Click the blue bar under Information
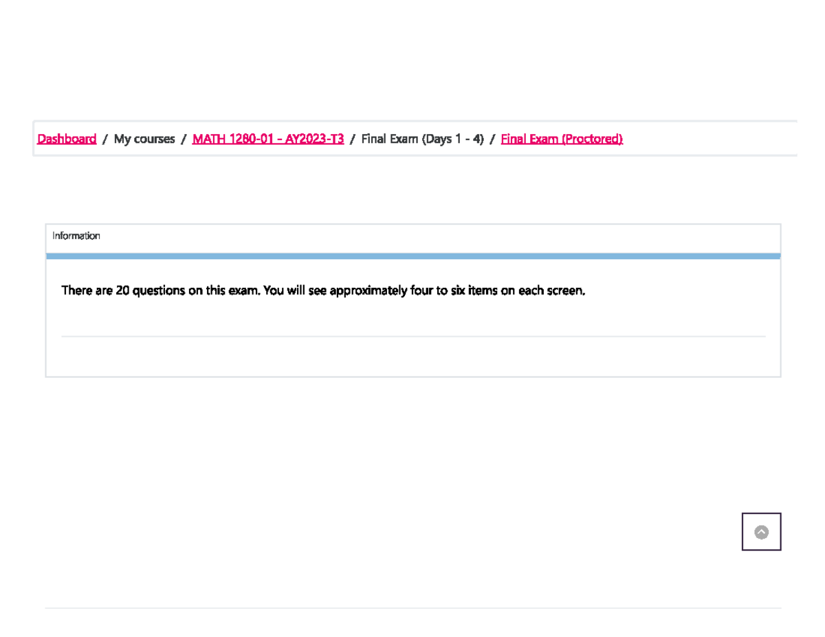The image size is (825, 637). [x=412, y=256]
